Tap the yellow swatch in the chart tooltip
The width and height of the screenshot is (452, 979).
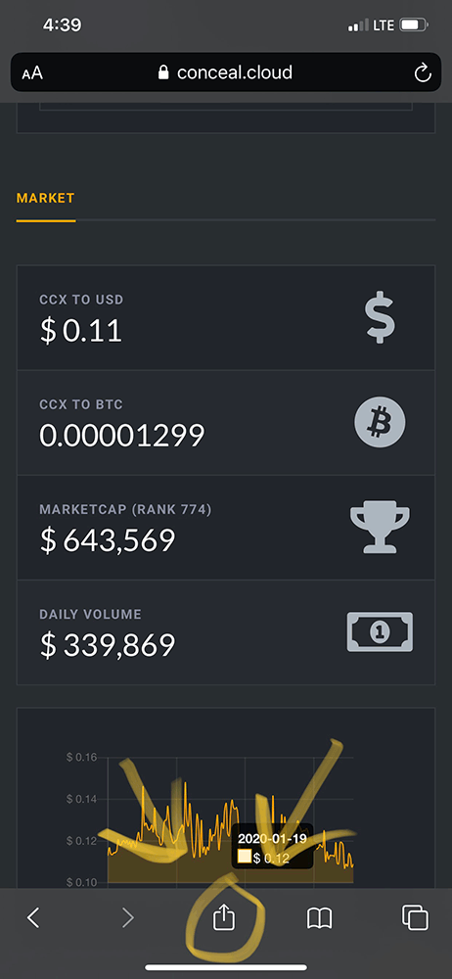coord(245,856)
